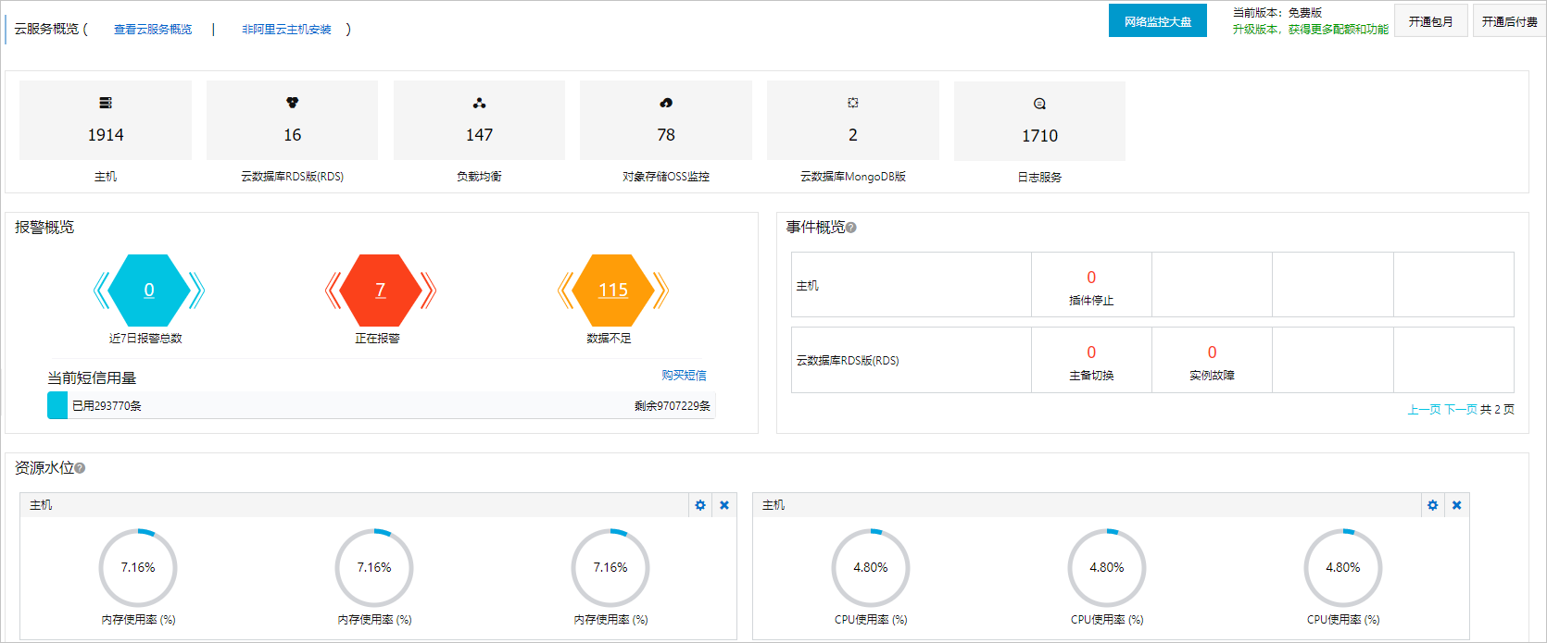The width and height of the screenshot is (1547, 643).
Task: Click the RDS count 16
Action: 293,135
